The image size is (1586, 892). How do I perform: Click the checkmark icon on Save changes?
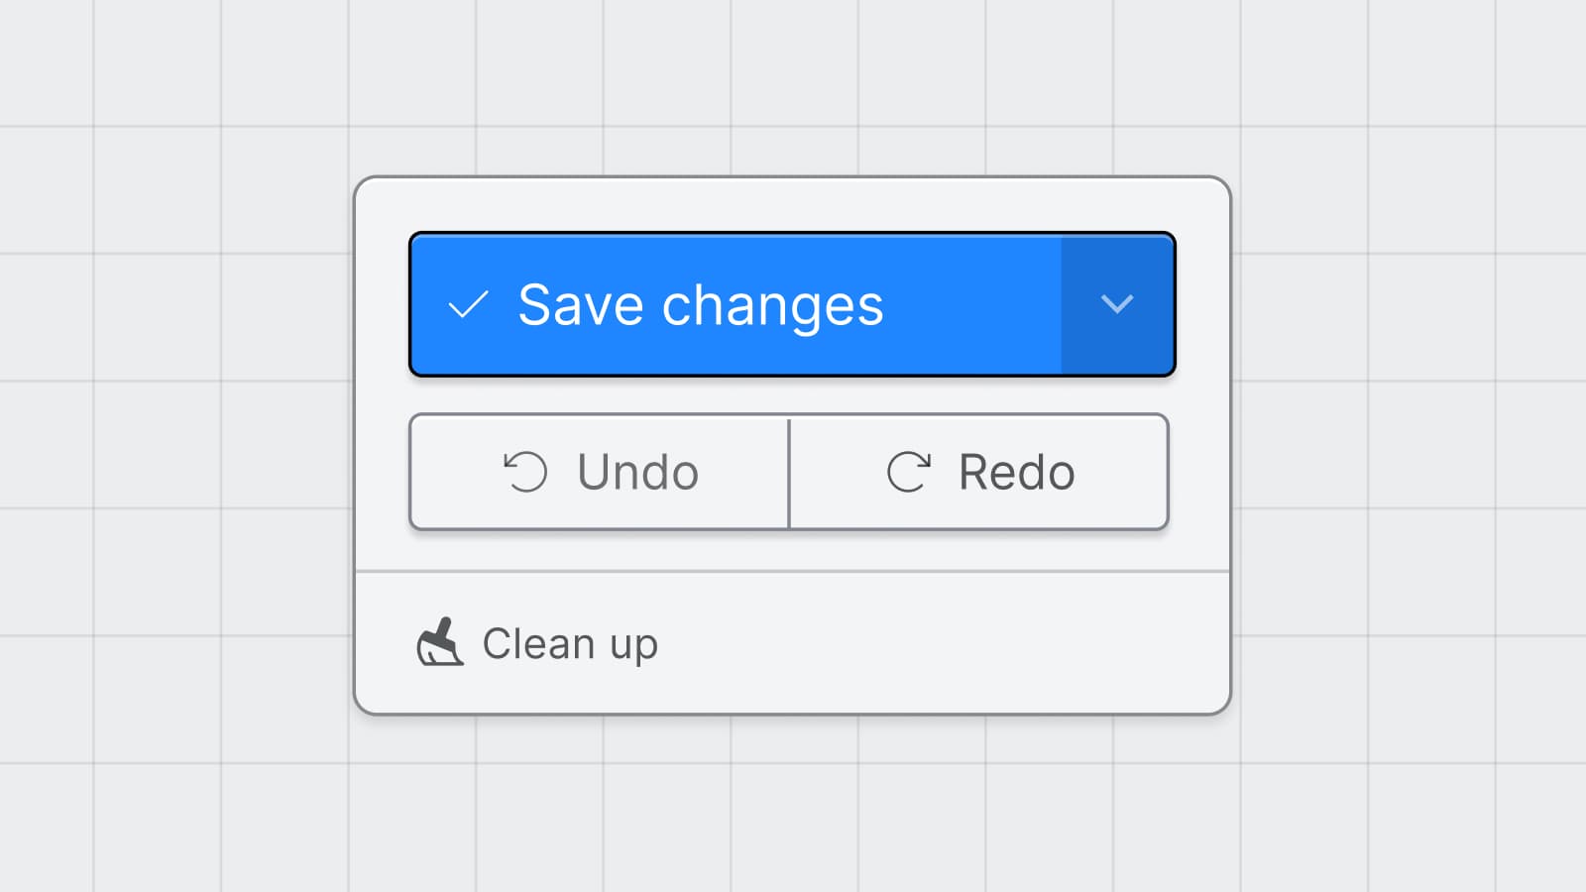(x=468, y=304)
